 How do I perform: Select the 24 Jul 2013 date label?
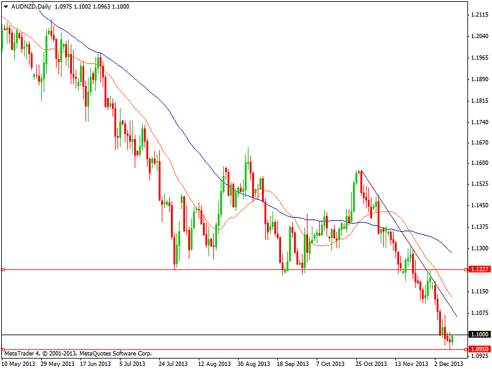174,363
